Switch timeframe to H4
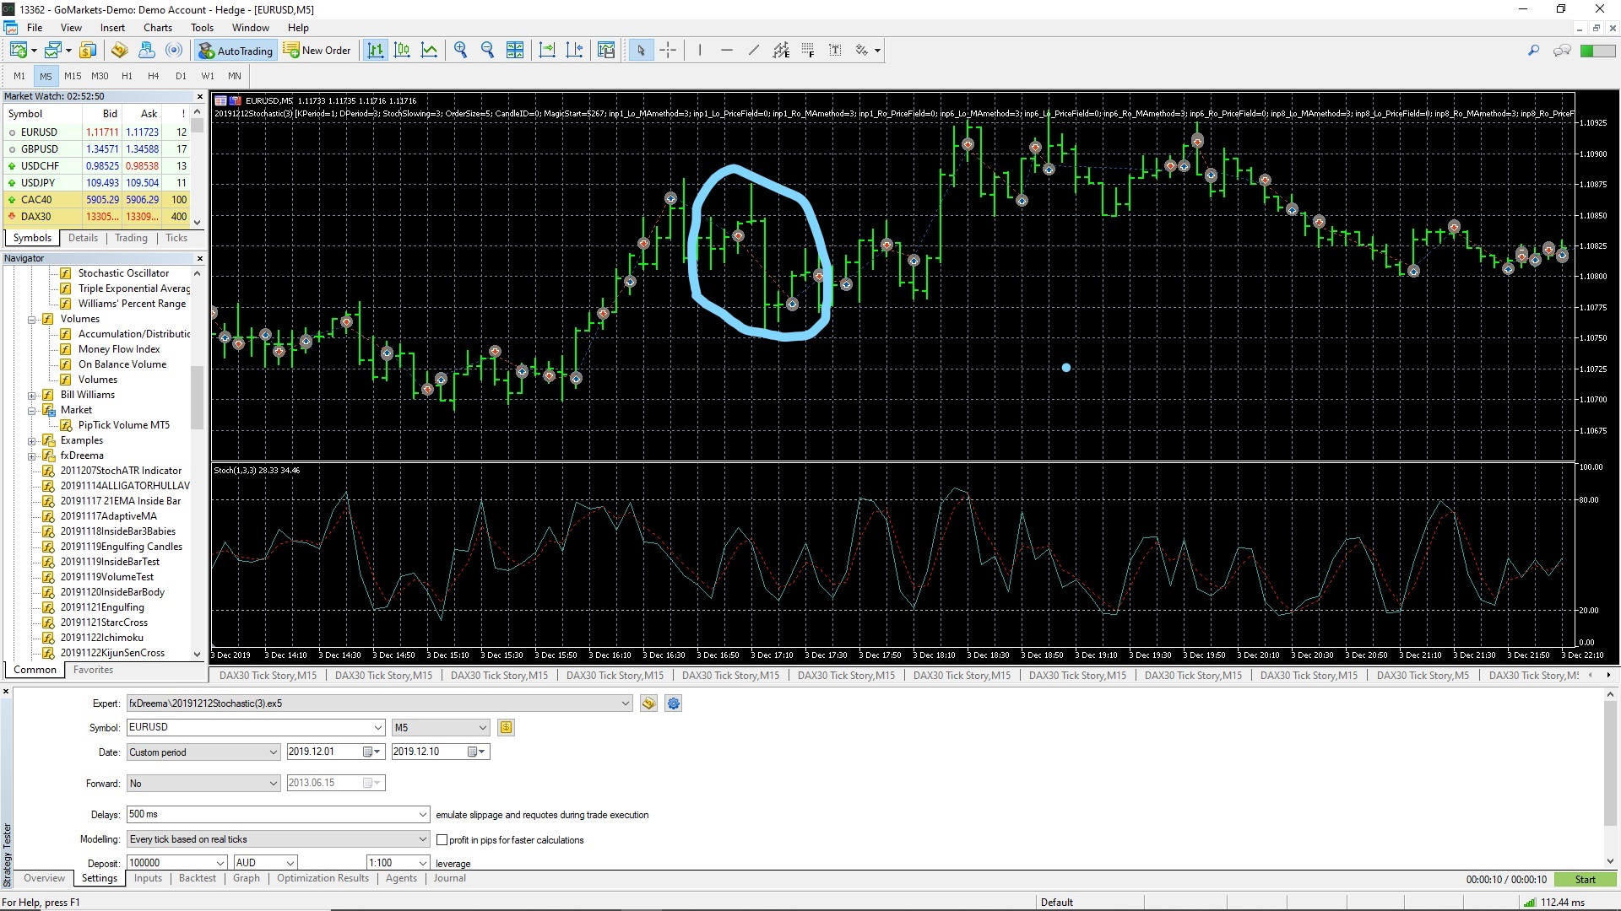 click(x=154, y=76)
